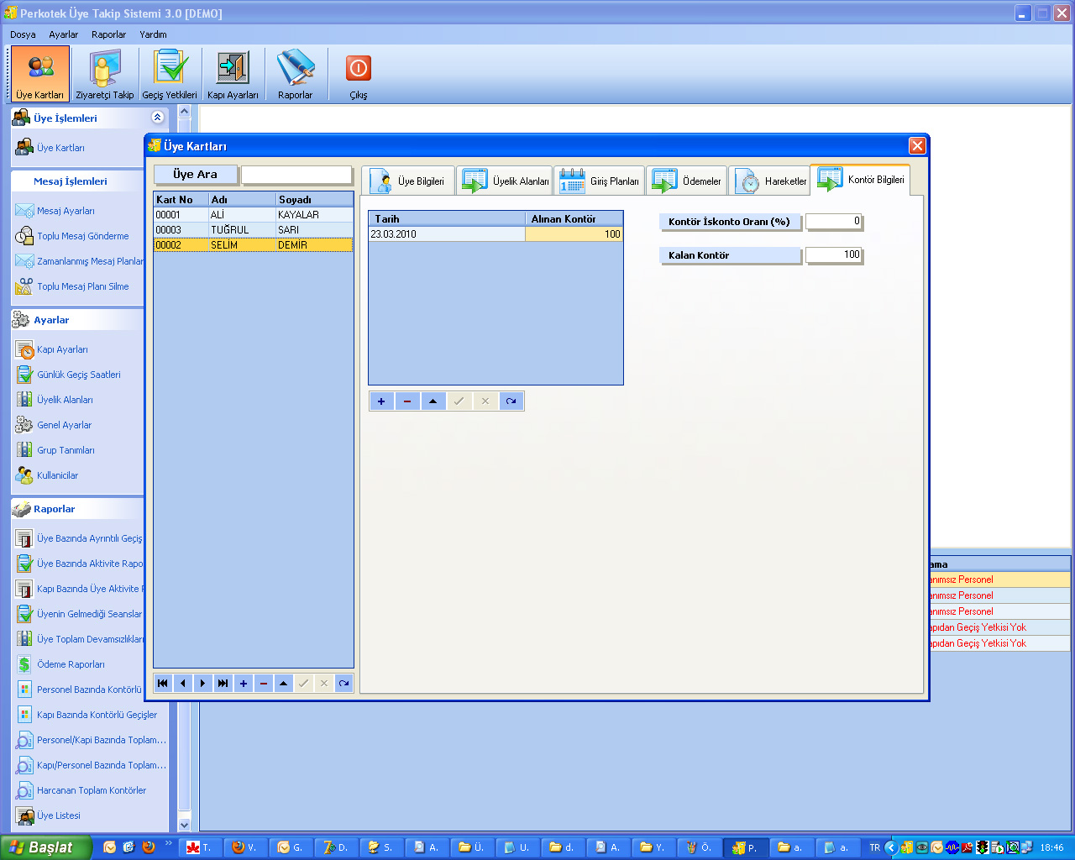Delete the selected member with minus button
The width and height of the screenshot is (1075, 860).
tap(264, 684)
